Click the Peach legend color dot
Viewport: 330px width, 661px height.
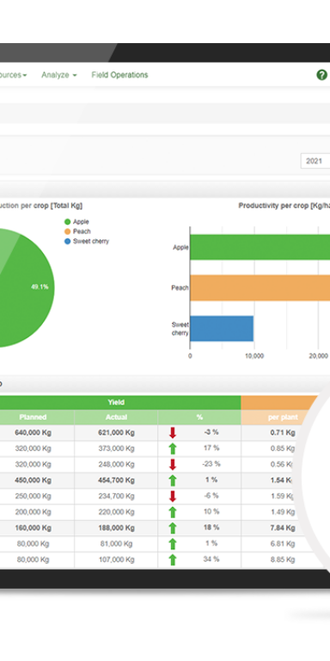[x=67, y=232]
